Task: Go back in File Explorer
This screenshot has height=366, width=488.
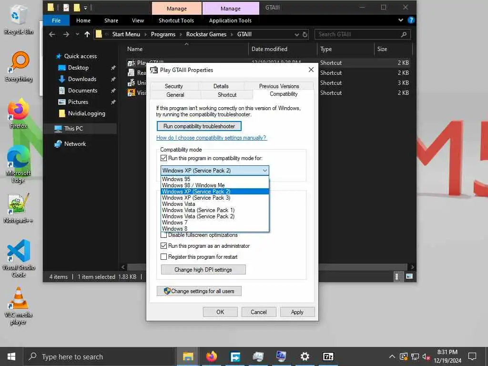Action: 52,34
